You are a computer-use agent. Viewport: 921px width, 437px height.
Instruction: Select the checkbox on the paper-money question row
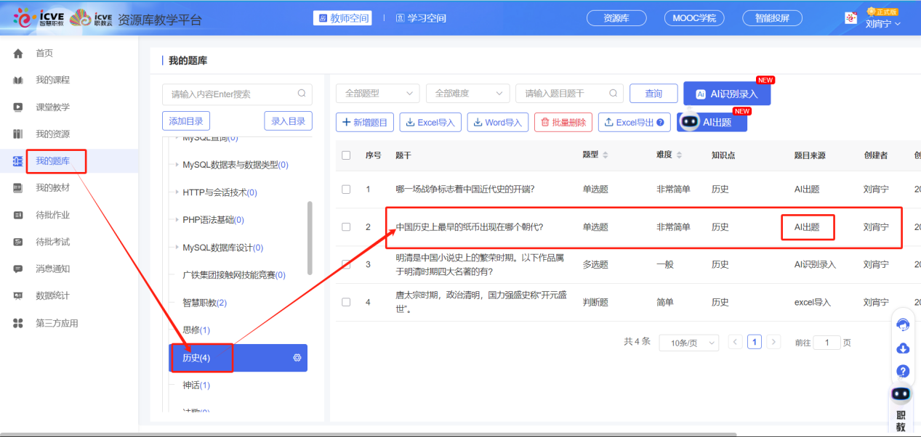pyautogui.click(x=346, y=226)
